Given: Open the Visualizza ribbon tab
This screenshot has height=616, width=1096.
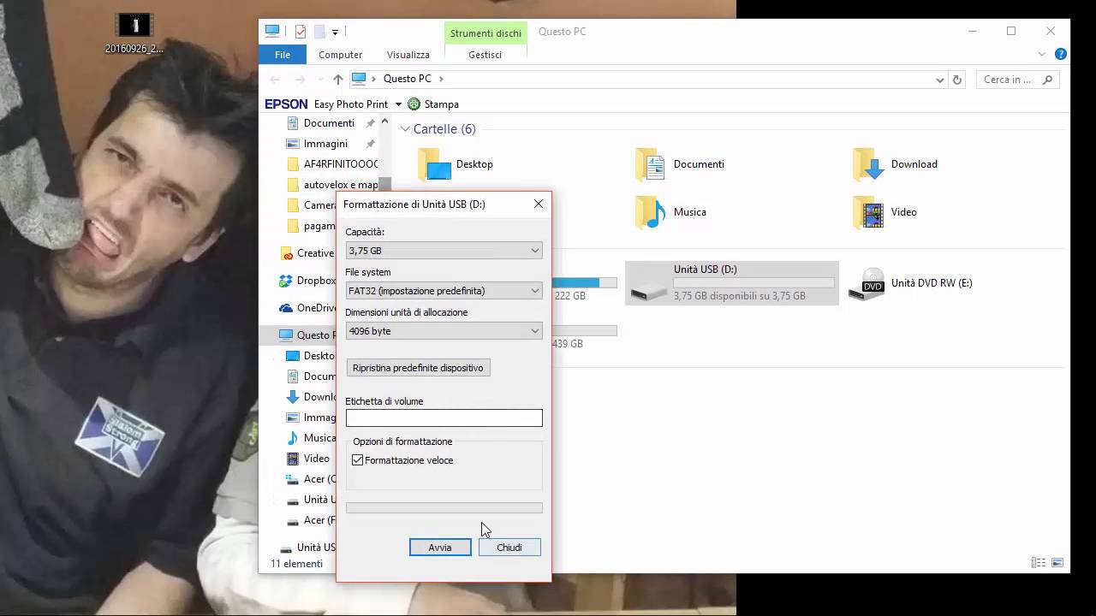Looking at the screenshot, I should tap(408, 54).
